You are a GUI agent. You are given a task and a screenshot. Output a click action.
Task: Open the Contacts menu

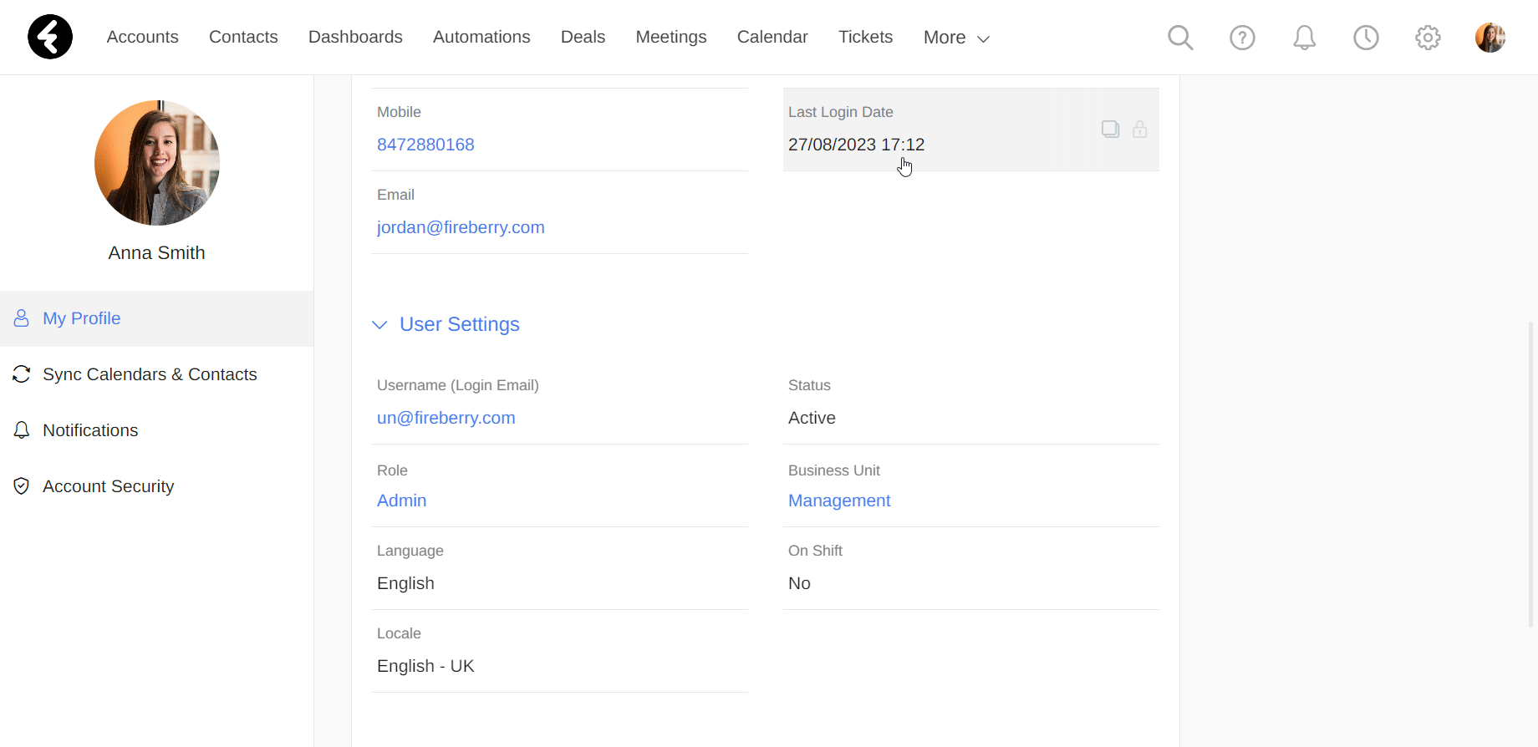[243, 37]
